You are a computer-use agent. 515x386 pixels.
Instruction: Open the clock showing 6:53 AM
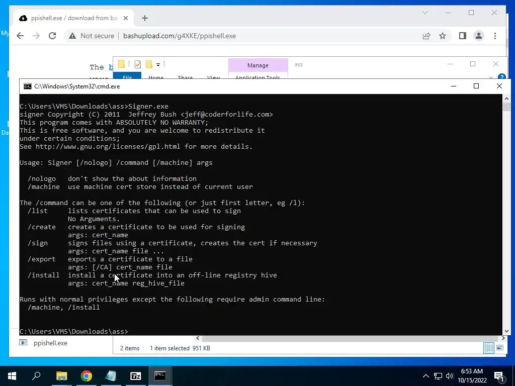[x=472, y=376]
